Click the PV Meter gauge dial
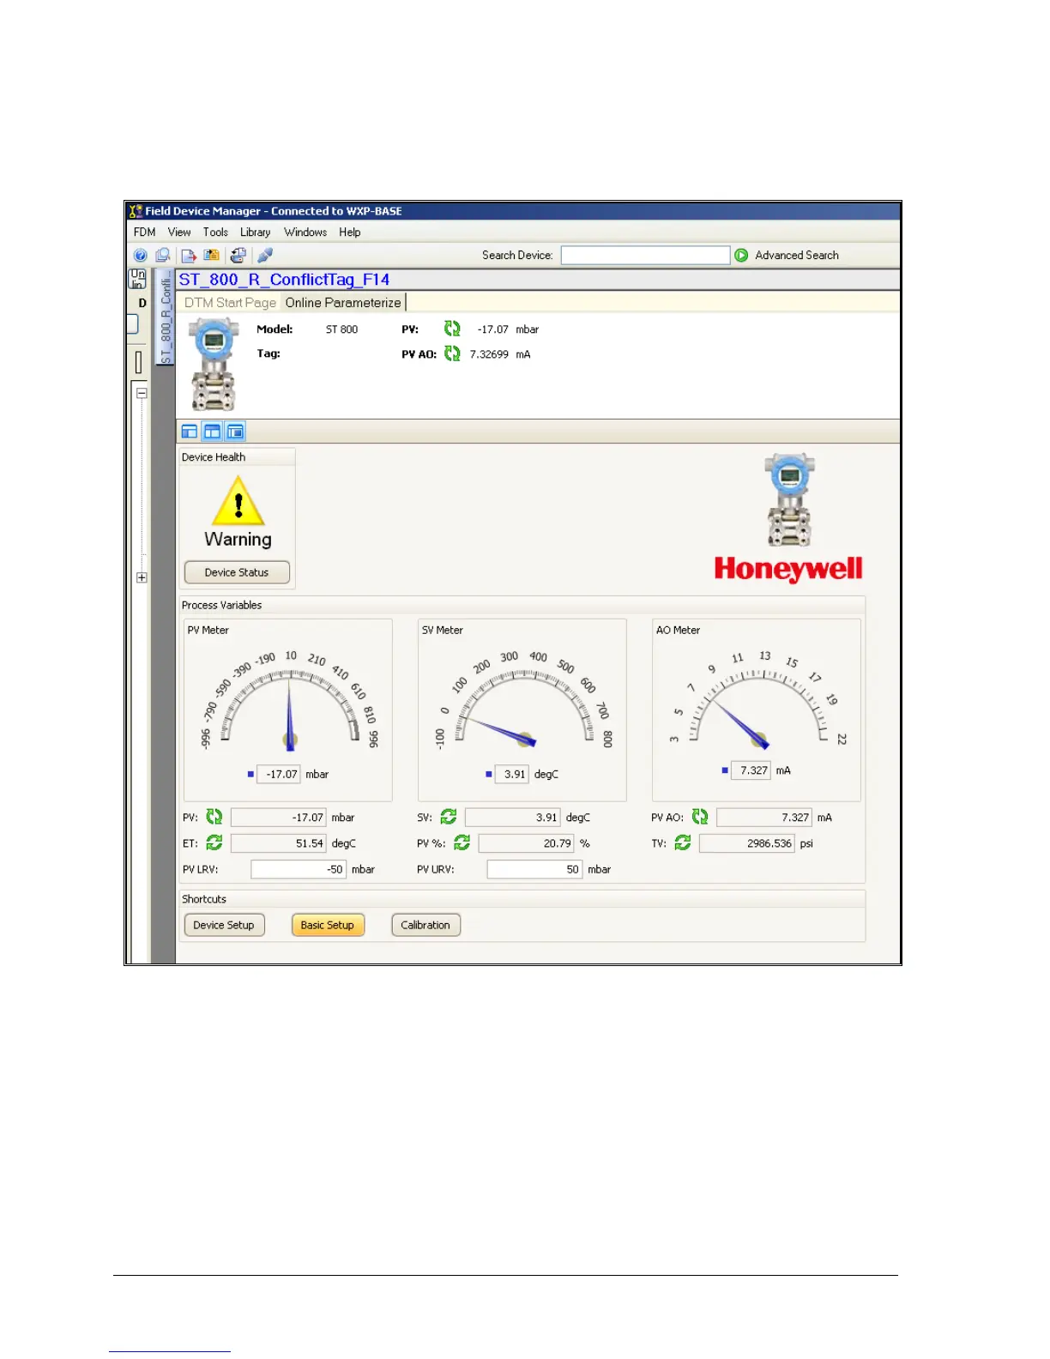The height and width of the screenshot is (1359, 1050). point(290,699)
